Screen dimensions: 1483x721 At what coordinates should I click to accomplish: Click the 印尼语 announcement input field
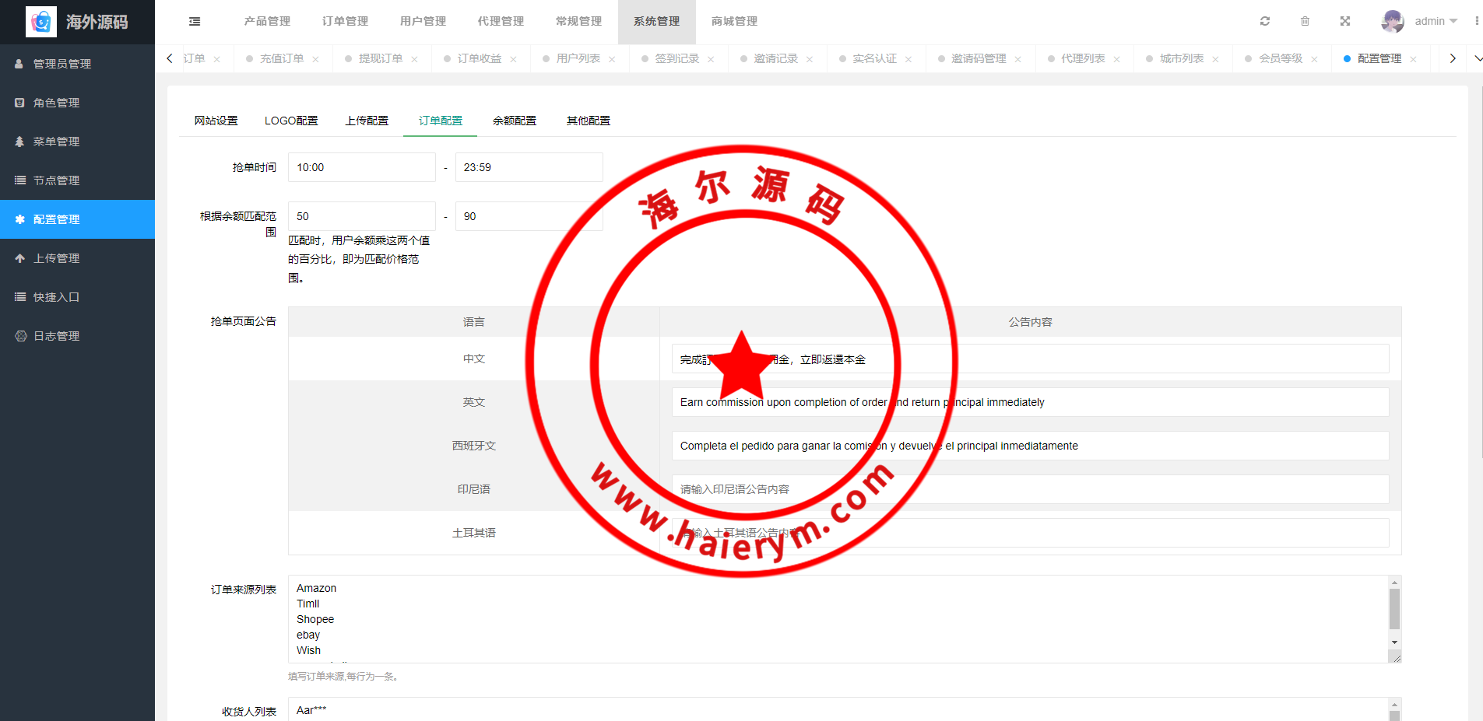(x=1030, y=489)
